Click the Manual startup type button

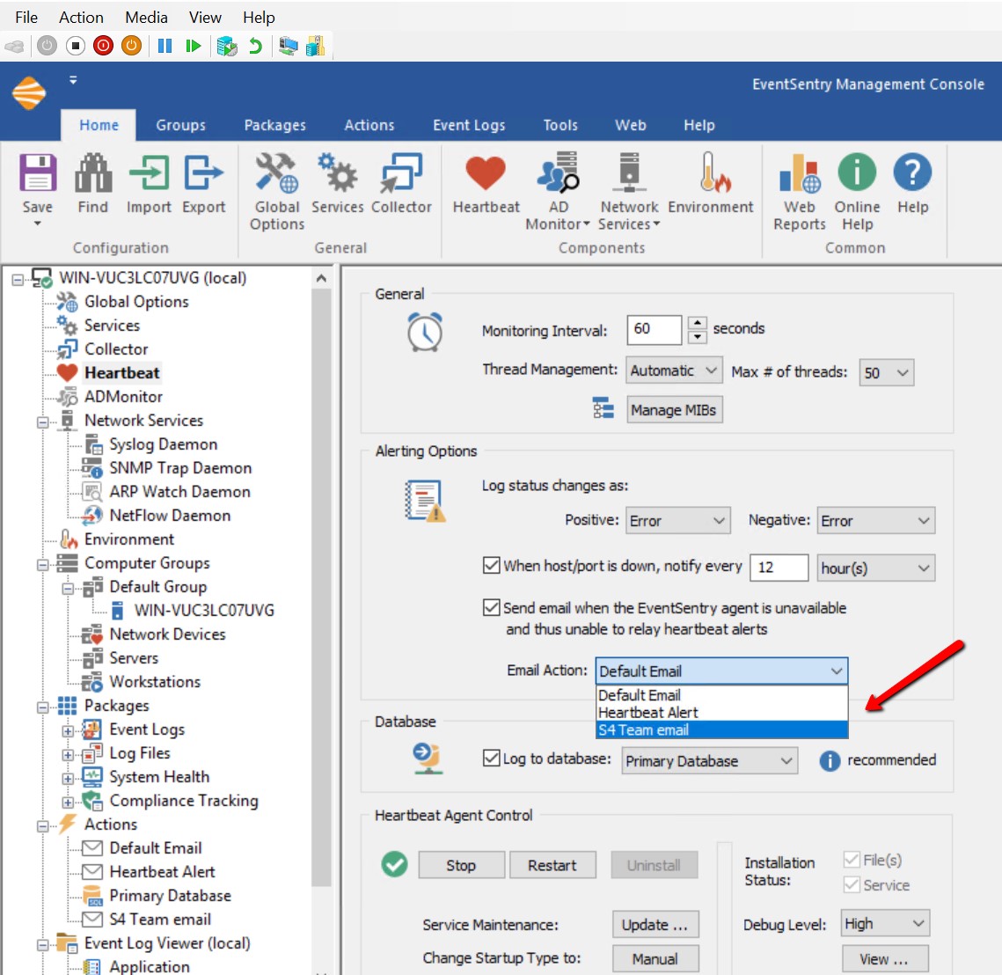pyautogui.click(x=655, y=958)
